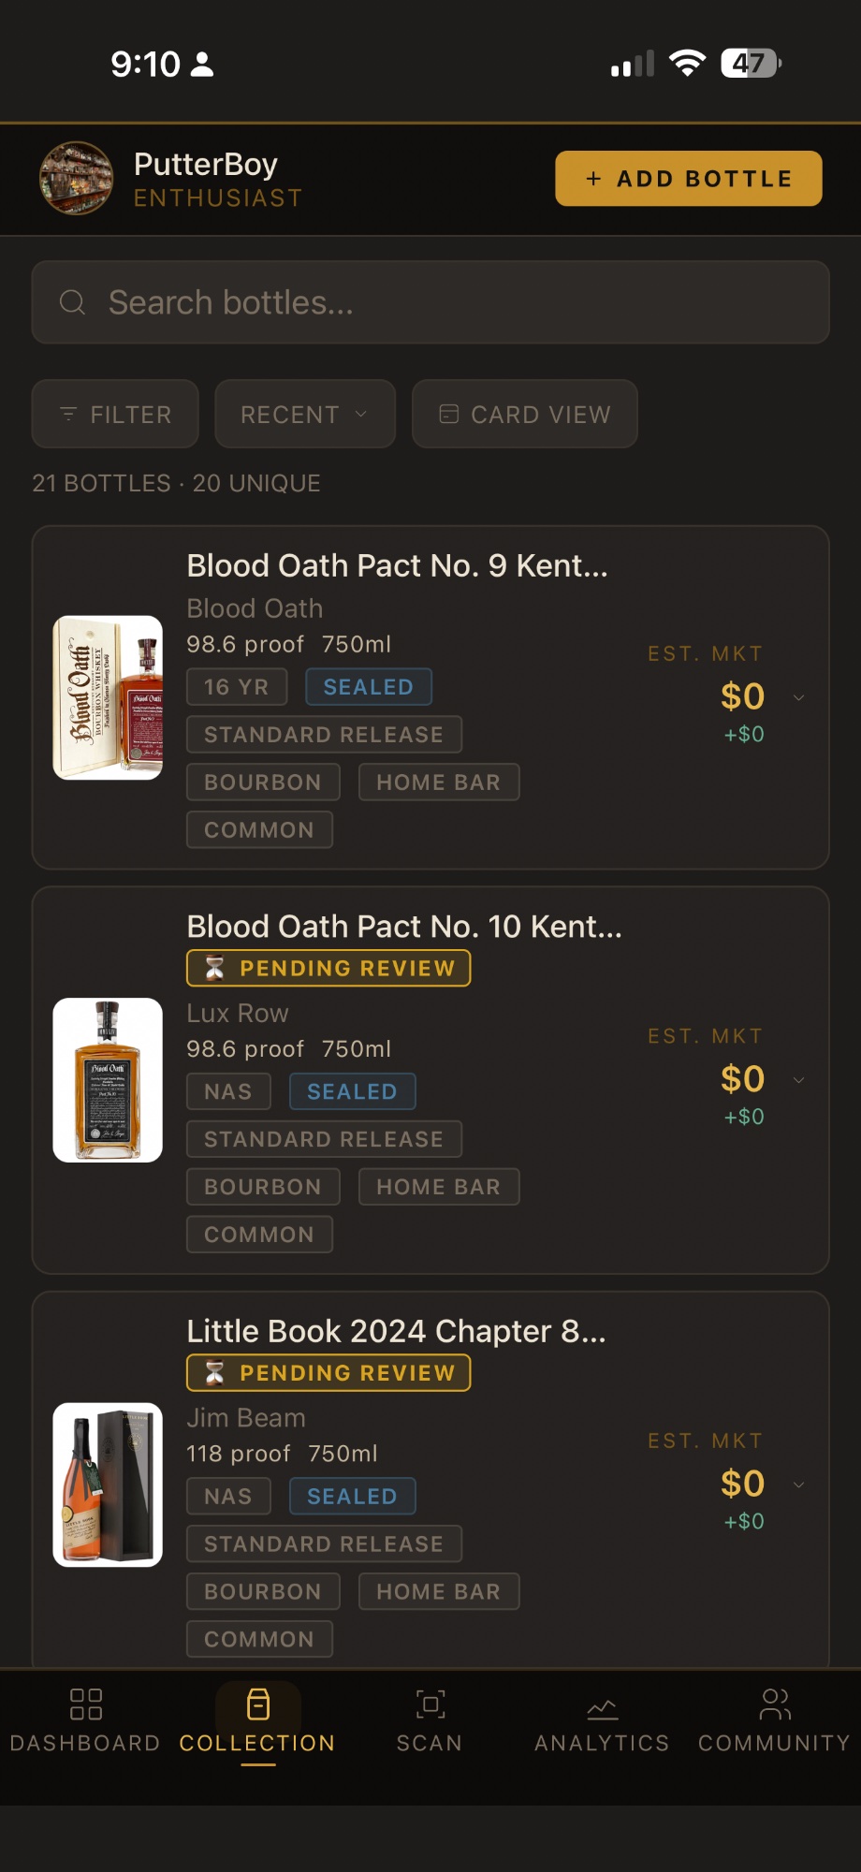Tap the Collection bottle icon

click(x=258, y=1704)
